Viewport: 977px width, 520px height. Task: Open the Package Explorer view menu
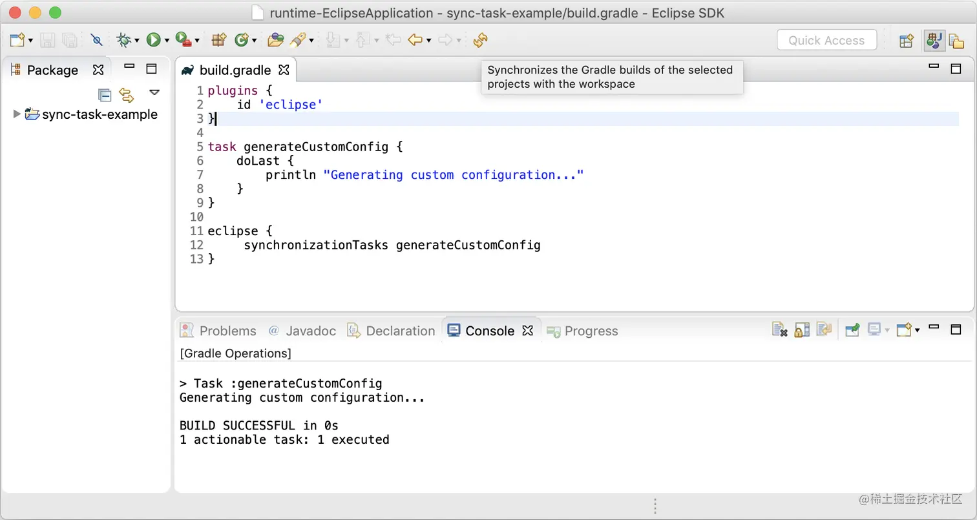(x=154, y=92)
